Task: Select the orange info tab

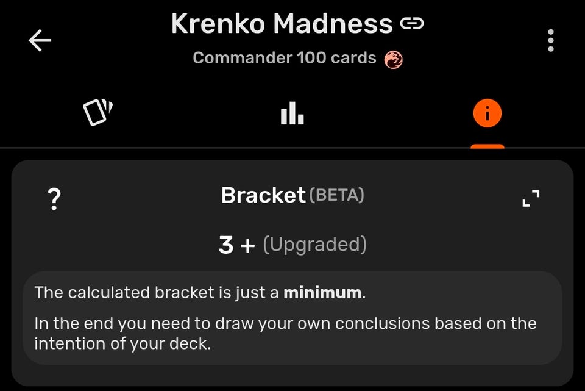Action: (487, 113)
